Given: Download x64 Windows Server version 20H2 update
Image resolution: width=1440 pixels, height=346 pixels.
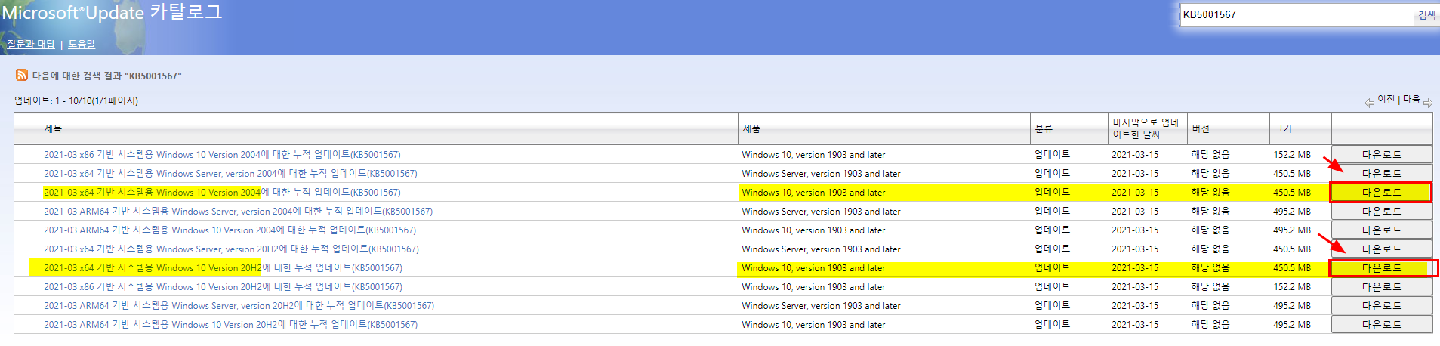Looking at the screenshot, I should (x=1381, y=249).
